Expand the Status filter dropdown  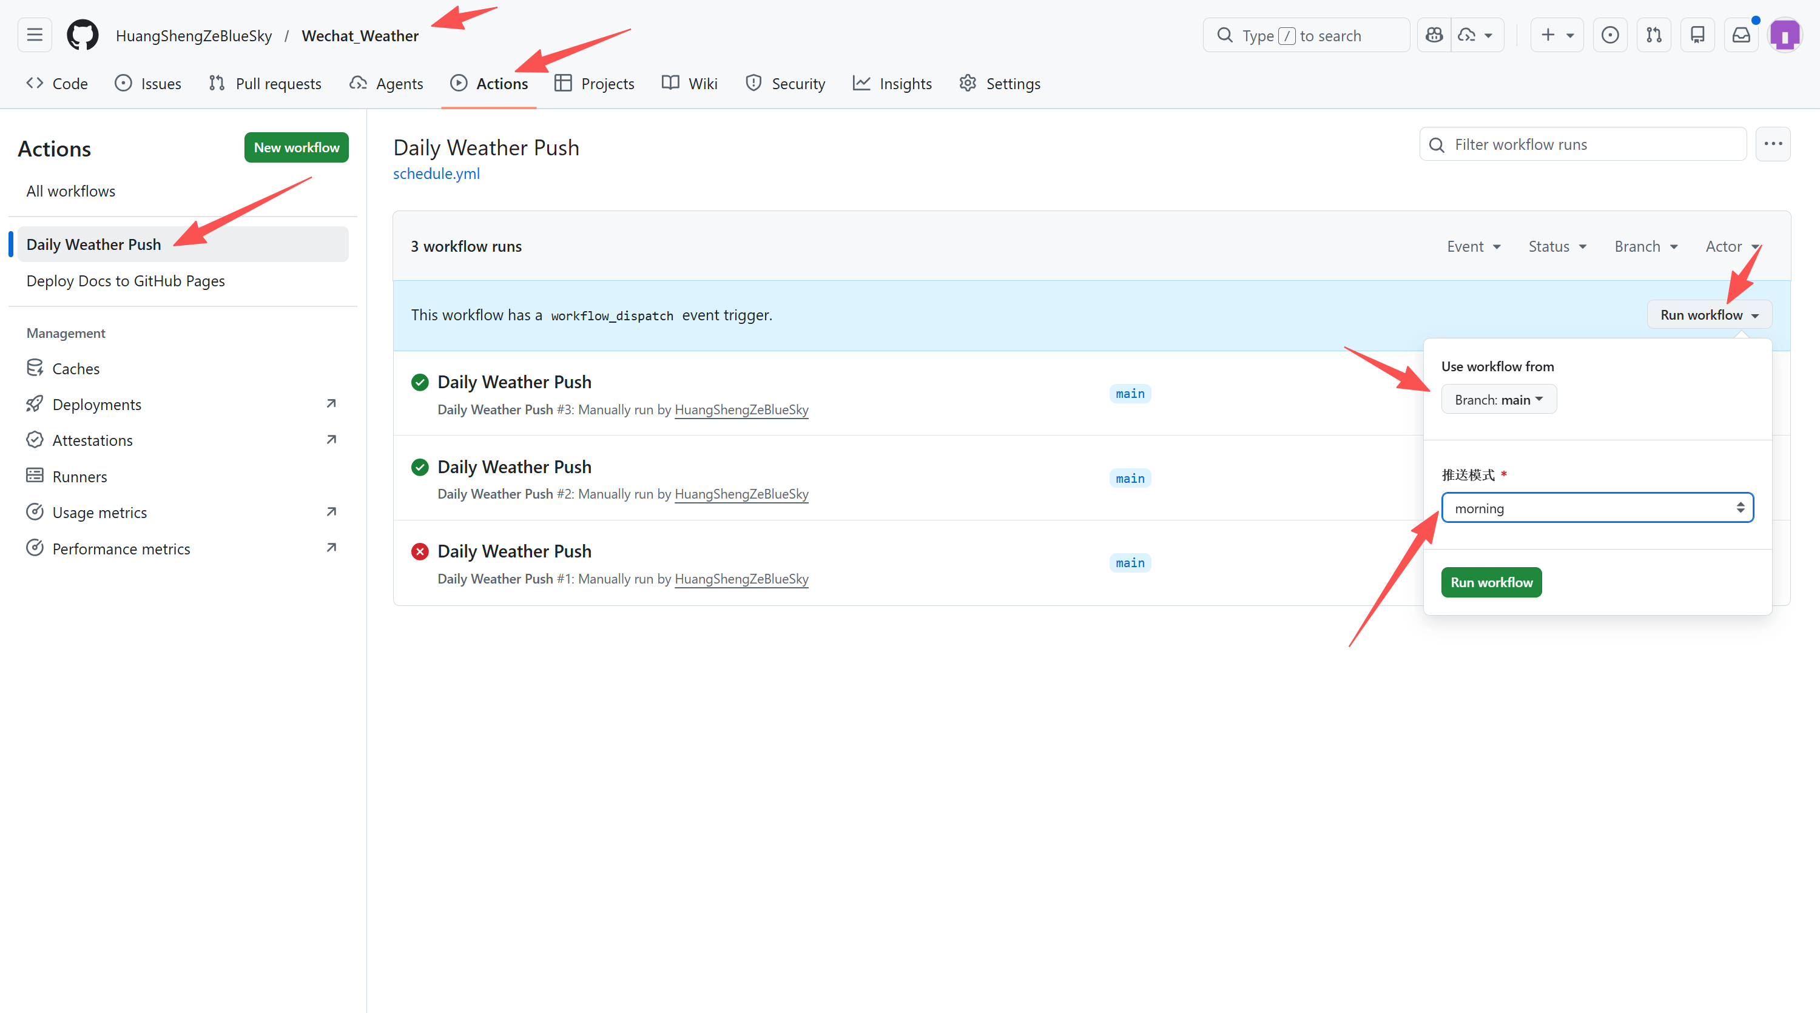1557,246
